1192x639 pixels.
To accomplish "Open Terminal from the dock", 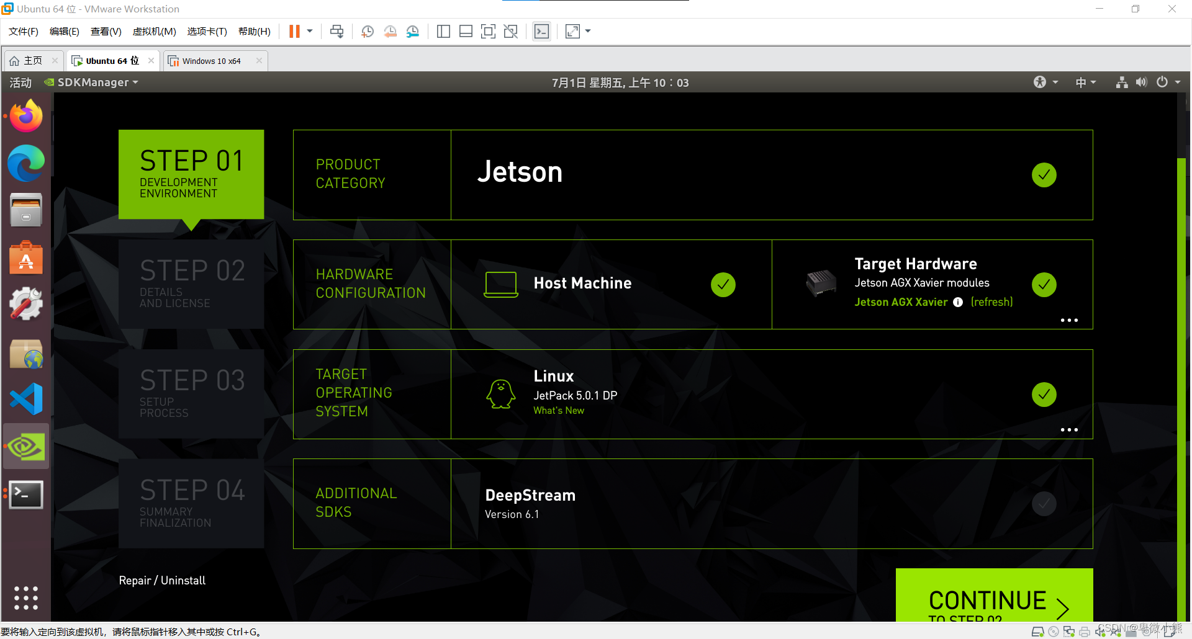I will [x=26, y=494].
